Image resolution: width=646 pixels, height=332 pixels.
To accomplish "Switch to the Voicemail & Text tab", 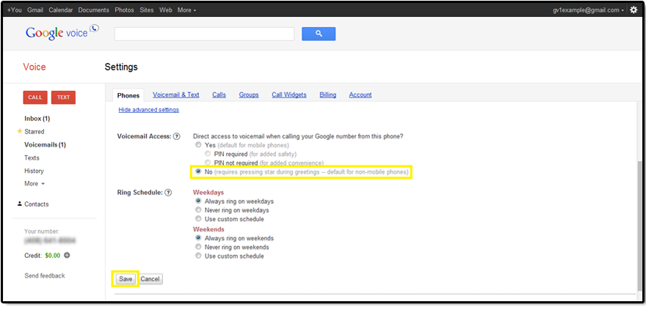I will (x=175, y=95).
